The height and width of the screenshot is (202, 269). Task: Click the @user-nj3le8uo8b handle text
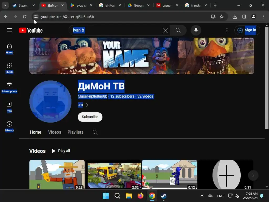click(92, 96)
